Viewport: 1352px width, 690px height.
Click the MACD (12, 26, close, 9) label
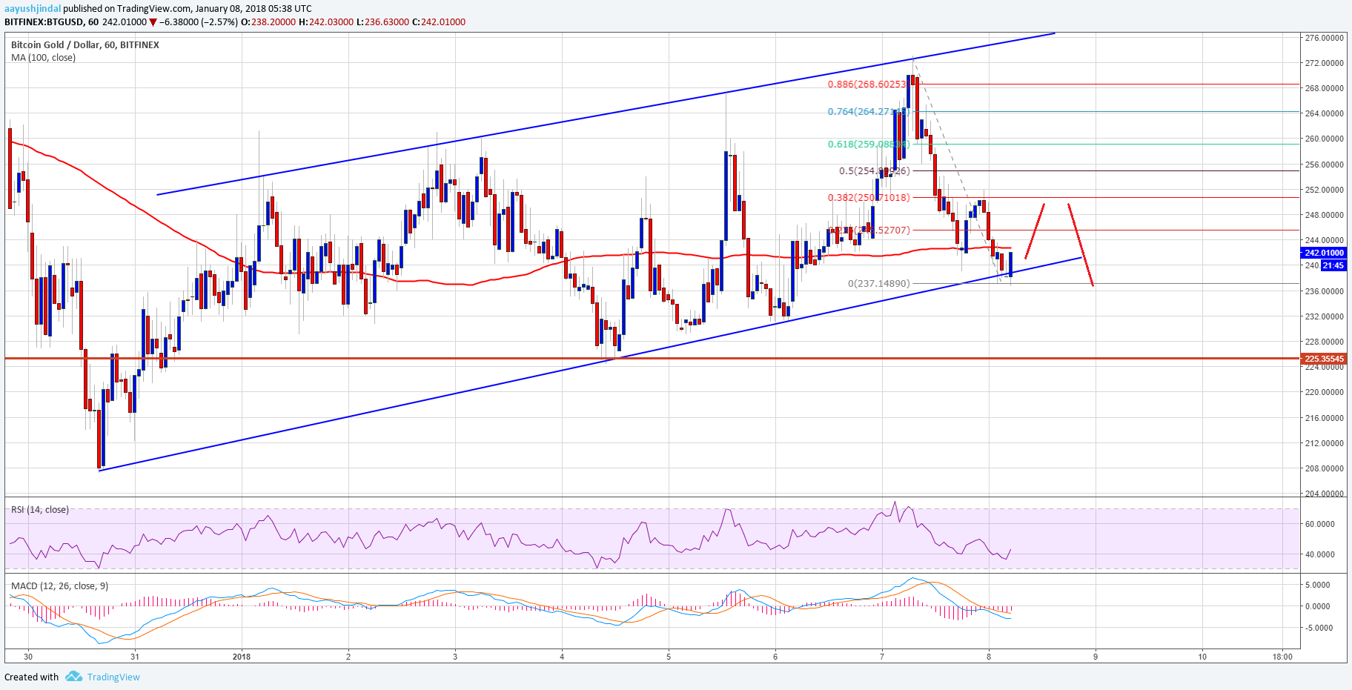59,586
